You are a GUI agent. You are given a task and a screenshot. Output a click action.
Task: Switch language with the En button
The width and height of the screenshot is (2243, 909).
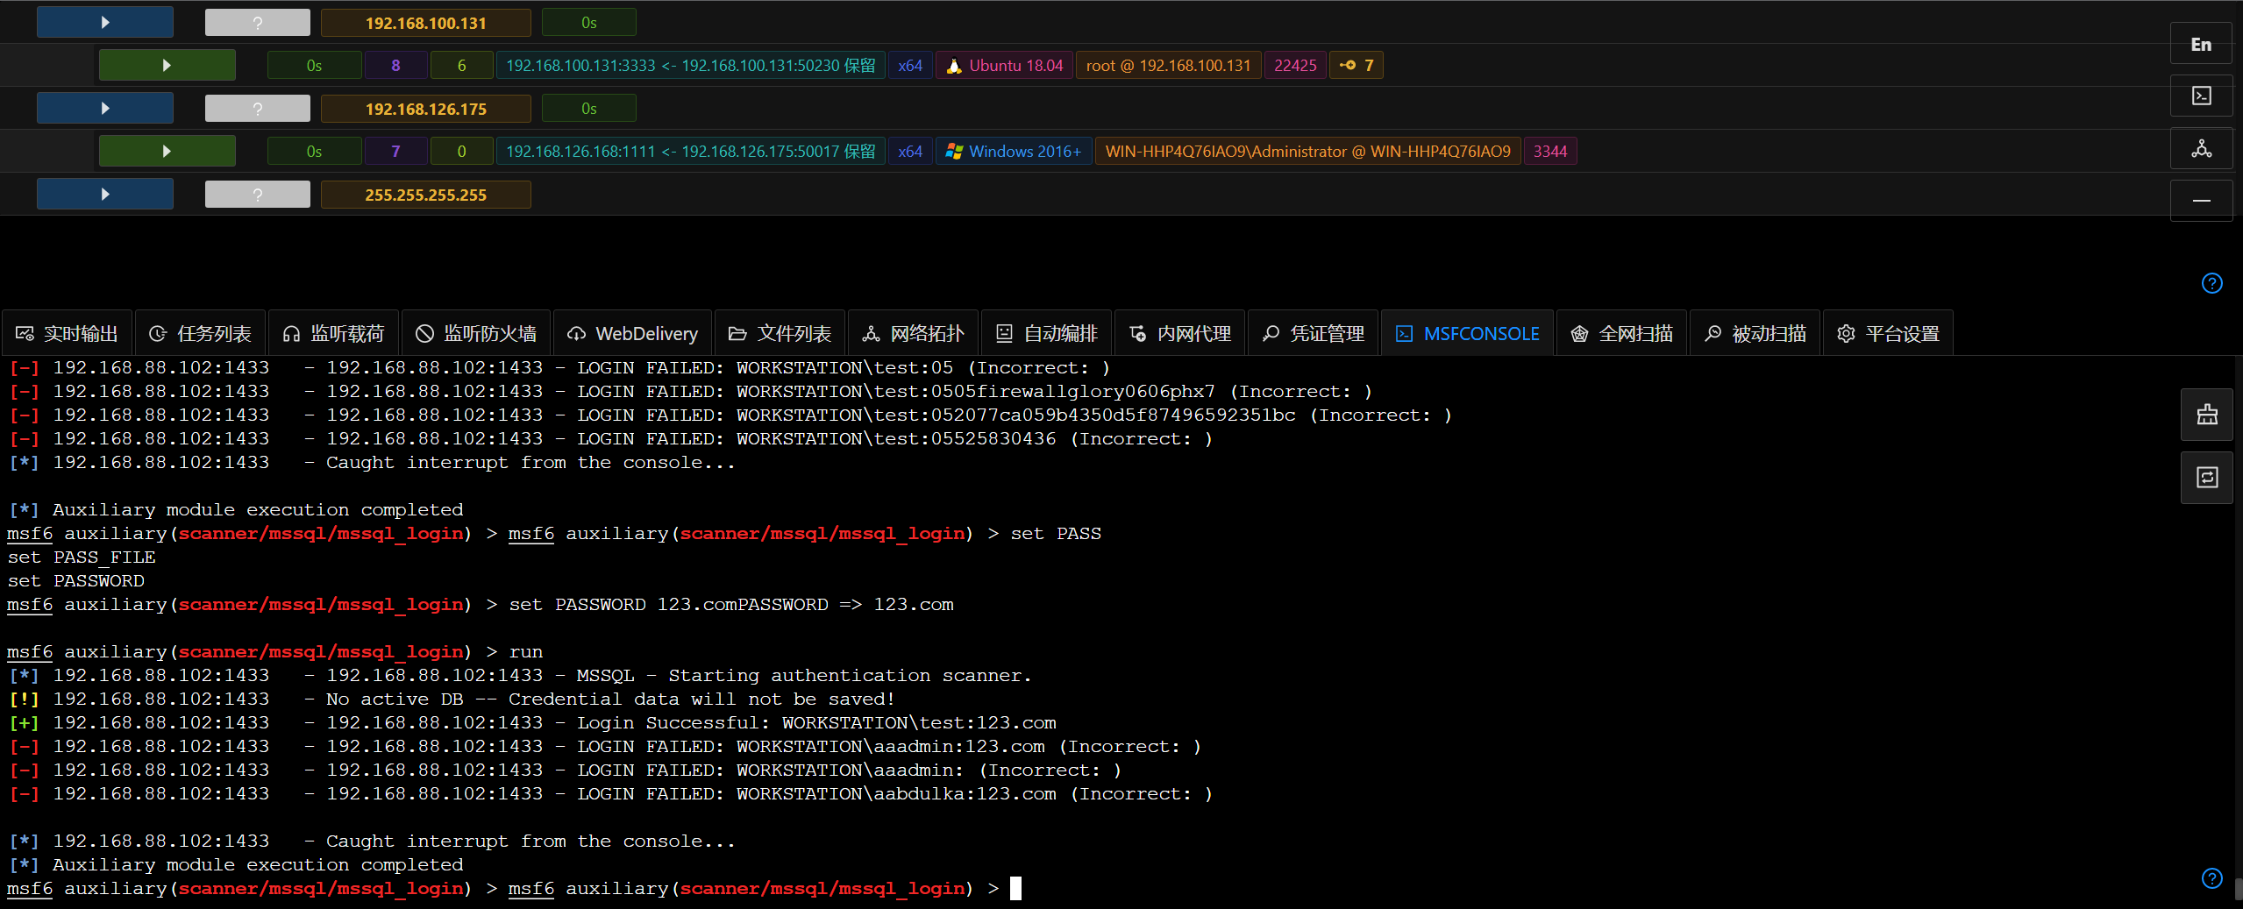pos(2201,45)
